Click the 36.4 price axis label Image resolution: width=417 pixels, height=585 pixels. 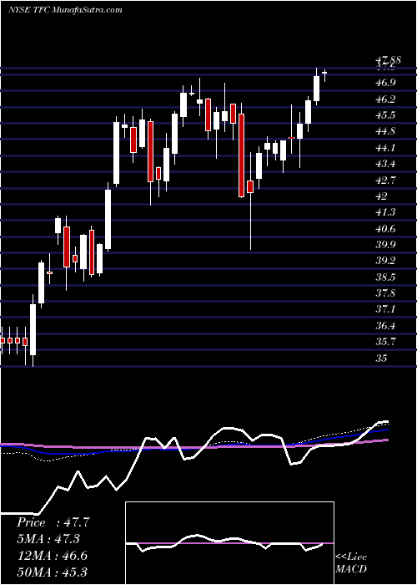[386, 326]
